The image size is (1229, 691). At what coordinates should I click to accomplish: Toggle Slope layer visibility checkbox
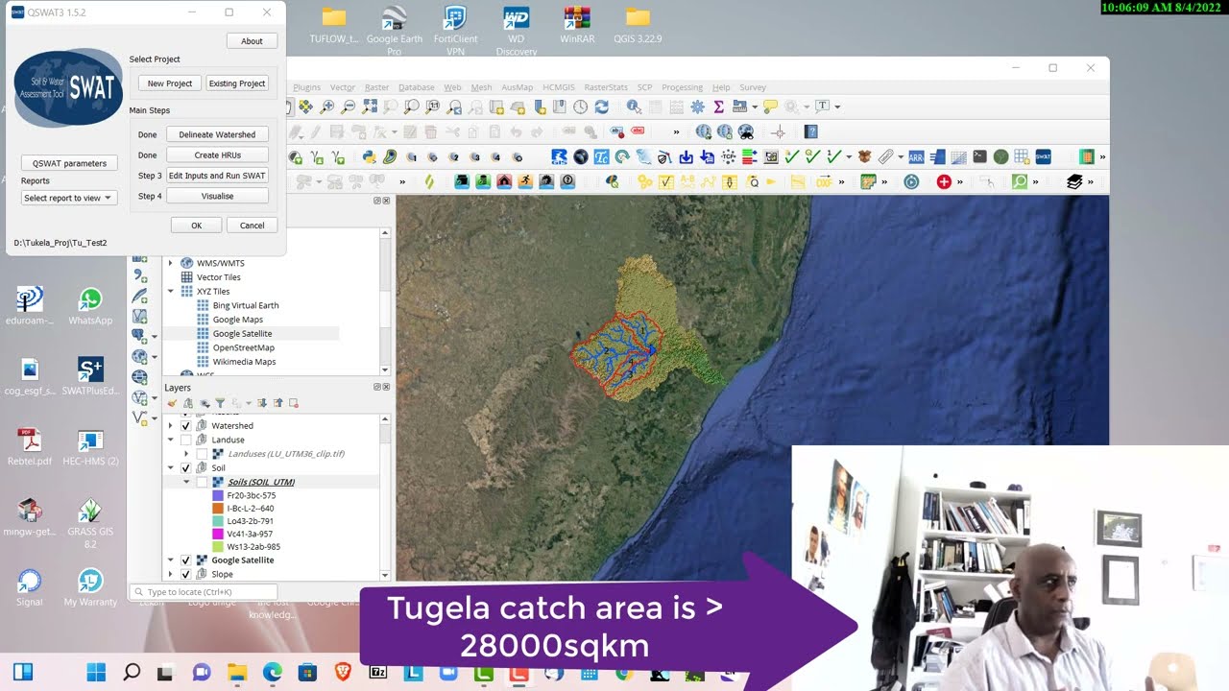click(186, 574)
